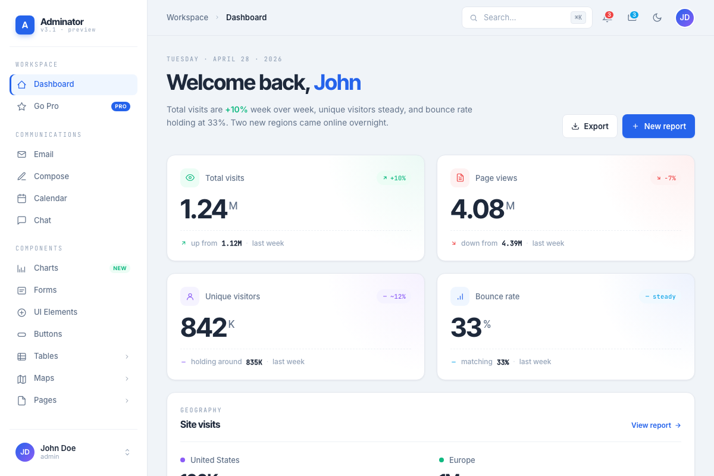Click Workspace in the breadcrumb
The height and width of the screenshot is (476, 714).
coord(187,17)
